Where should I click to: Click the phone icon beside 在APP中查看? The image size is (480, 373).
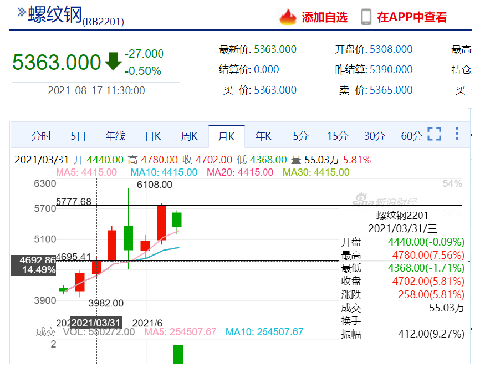(x=366, y=17)
